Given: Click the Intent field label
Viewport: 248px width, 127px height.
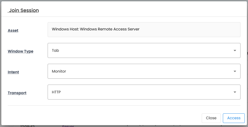Looking at the screenshot, I should pos(13,72).
